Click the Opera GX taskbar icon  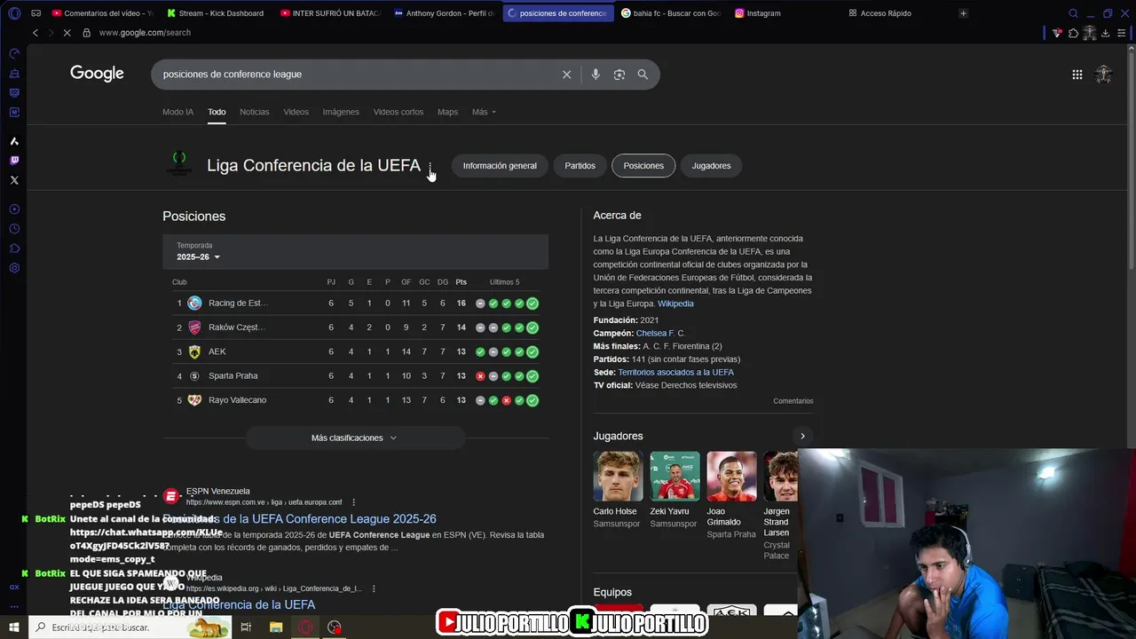coord(305,627)
